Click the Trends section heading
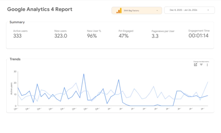This screenshot has width=221, height=133. 15,59
